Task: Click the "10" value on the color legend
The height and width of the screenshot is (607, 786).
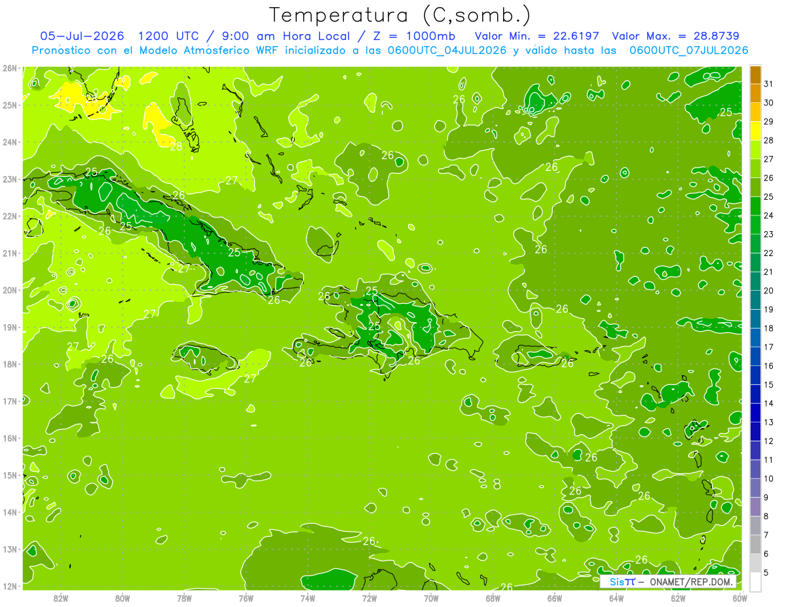Action: (x=769, y=479)
